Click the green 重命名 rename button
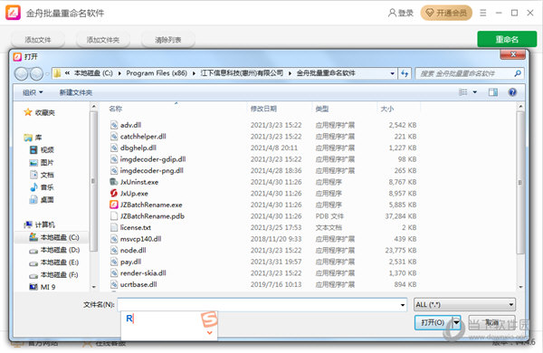This screenshot has width=543, height=353. click(507, 39)
